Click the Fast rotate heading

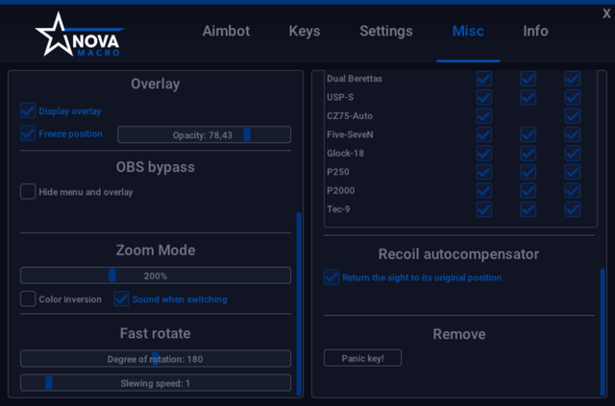point(156,333)
